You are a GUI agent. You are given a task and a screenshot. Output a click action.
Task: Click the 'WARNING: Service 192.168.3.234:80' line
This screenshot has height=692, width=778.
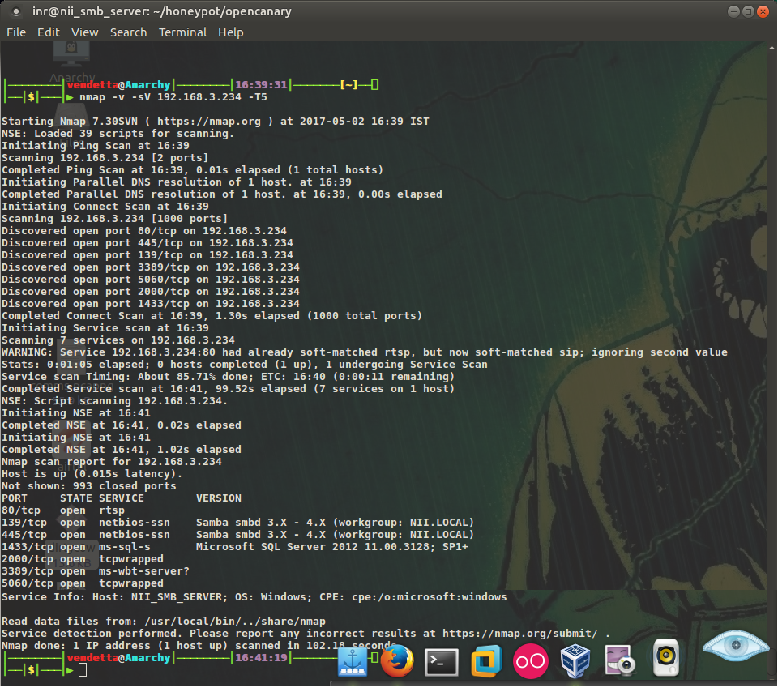[365, 352]
